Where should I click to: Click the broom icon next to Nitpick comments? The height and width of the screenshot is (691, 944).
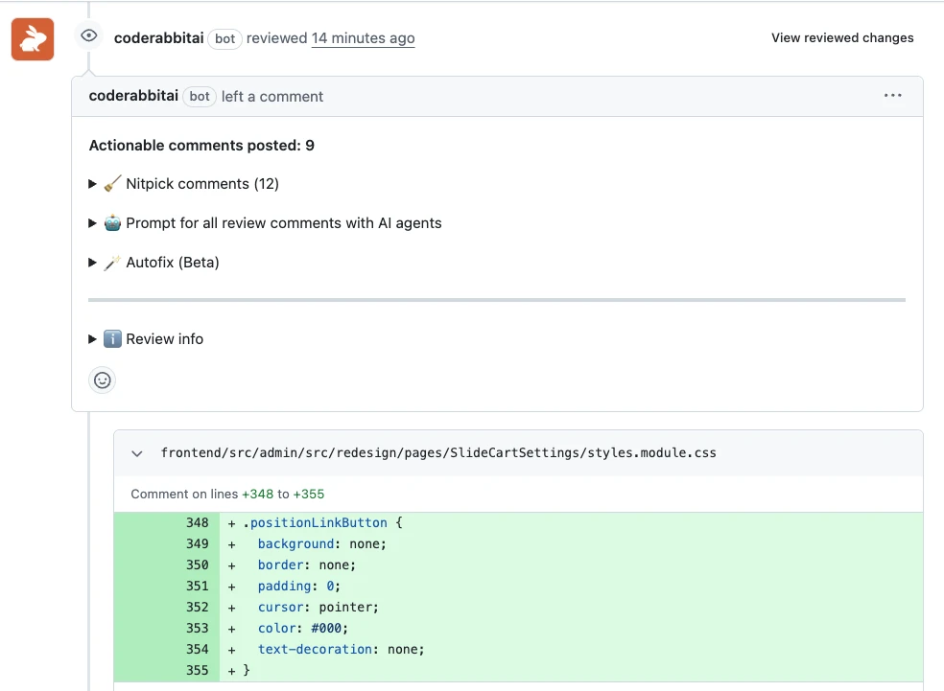(110, 183)
